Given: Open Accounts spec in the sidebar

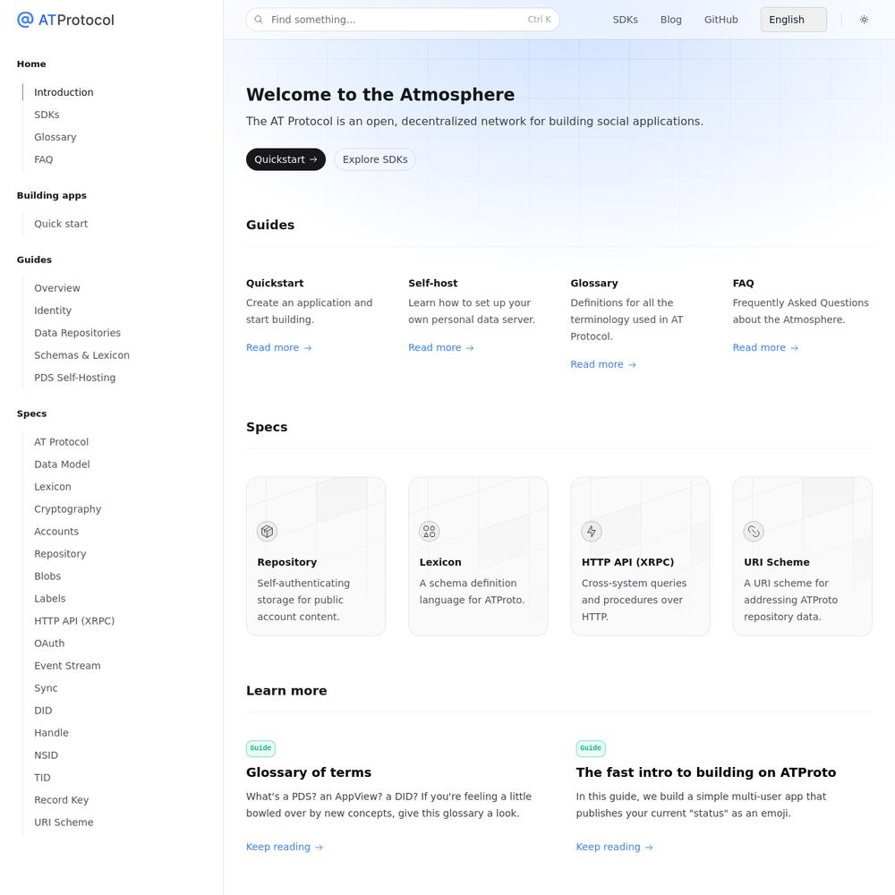Looking at the screenshot, I should click(x=55, y=532).
